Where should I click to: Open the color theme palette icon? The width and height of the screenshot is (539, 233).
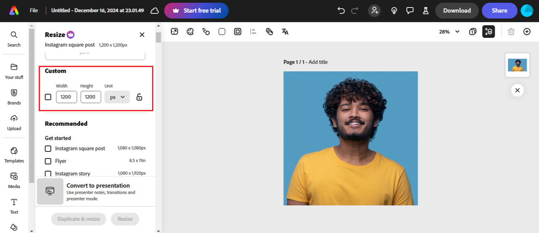190,32
